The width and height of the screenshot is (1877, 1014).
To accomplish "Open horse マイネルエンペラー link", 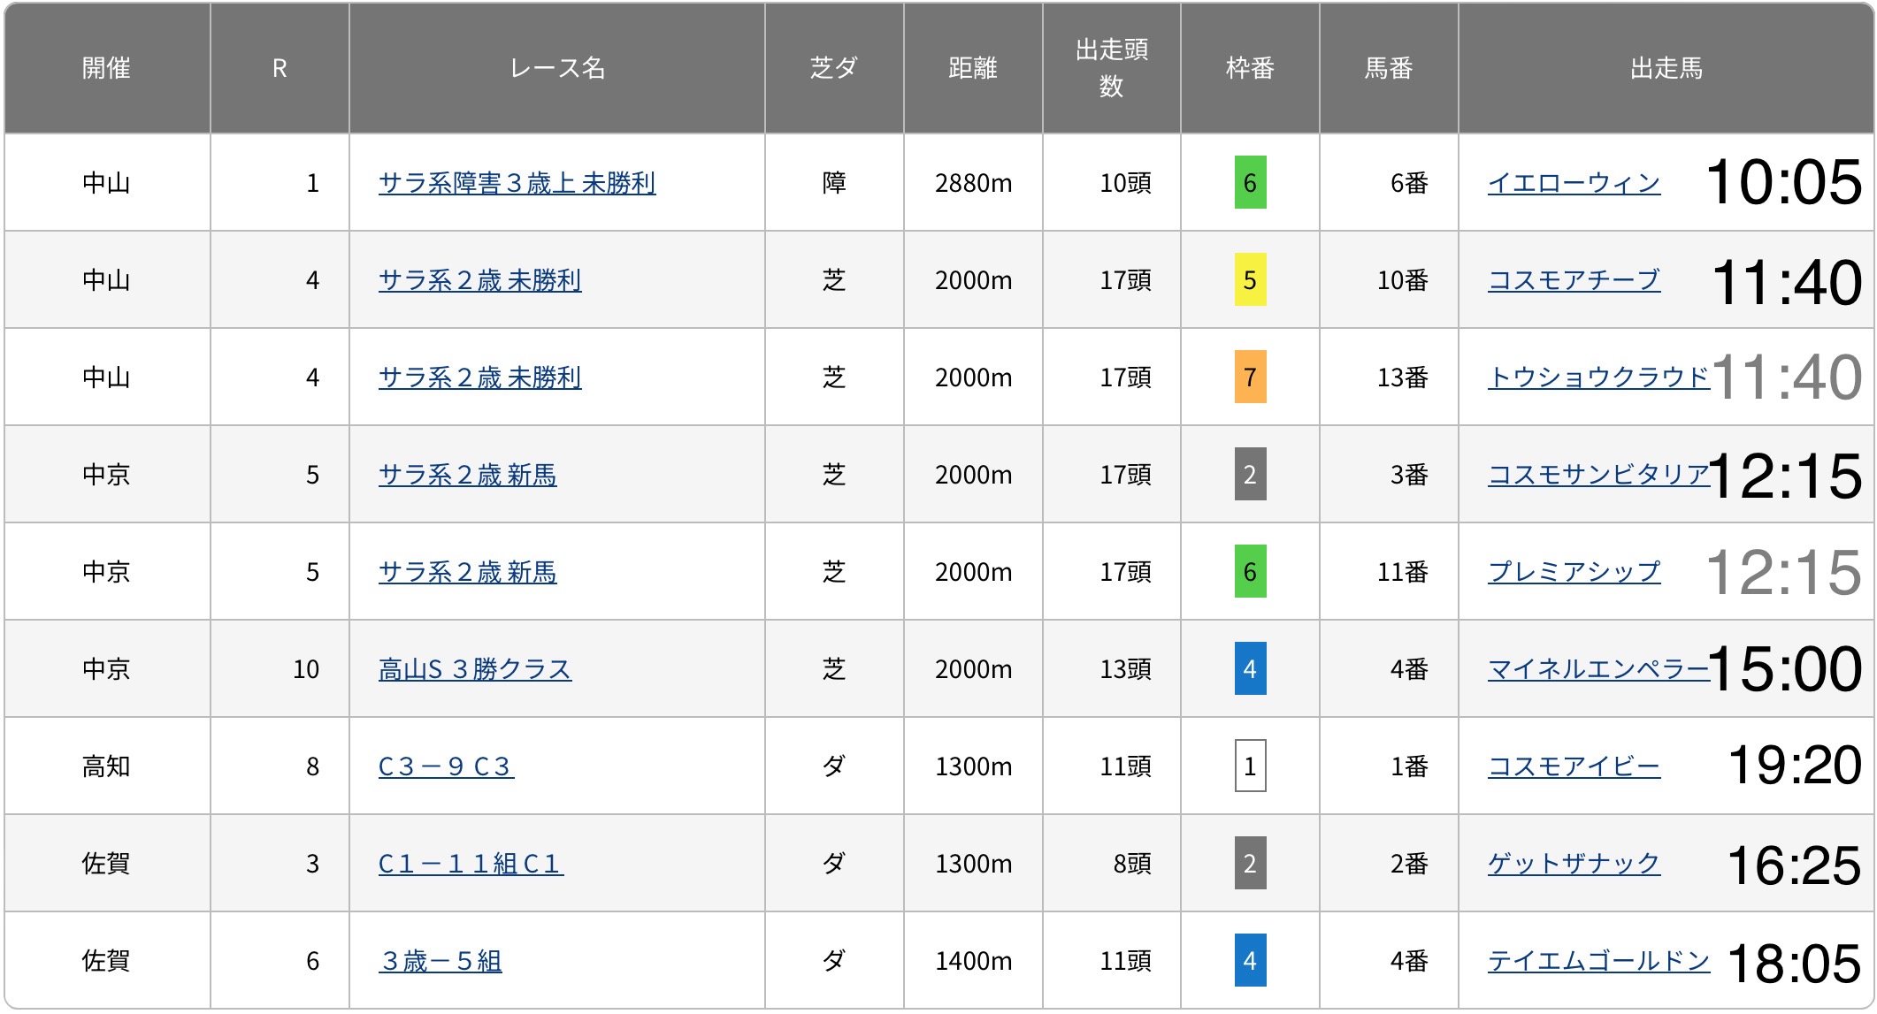I will (1597, 669).
